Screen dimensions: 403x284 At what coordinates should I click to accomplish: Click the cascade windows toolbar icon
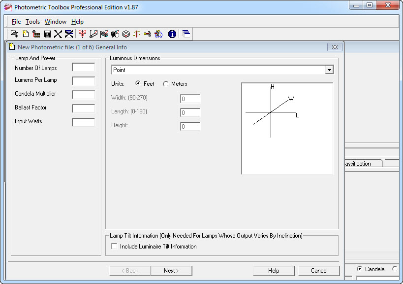186,34
